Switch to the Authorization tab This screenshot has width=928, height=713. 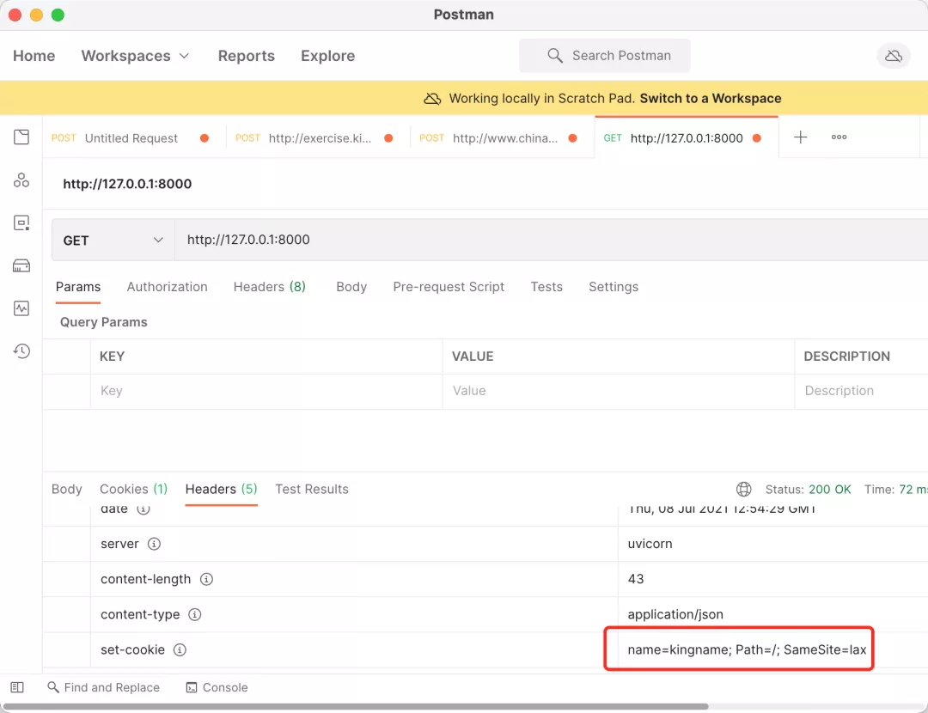[x=167, y=287]
